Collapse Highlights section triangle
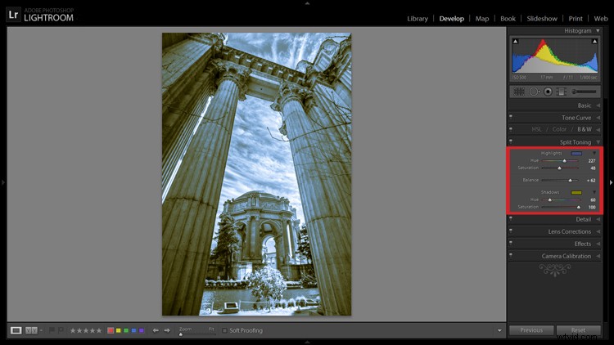 pos(594,154)
